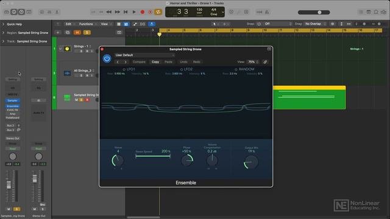The width and height of the screenshot is (390, 219).
Task: Open the Sampler instrument slot
Action: [x=12, y=100]
